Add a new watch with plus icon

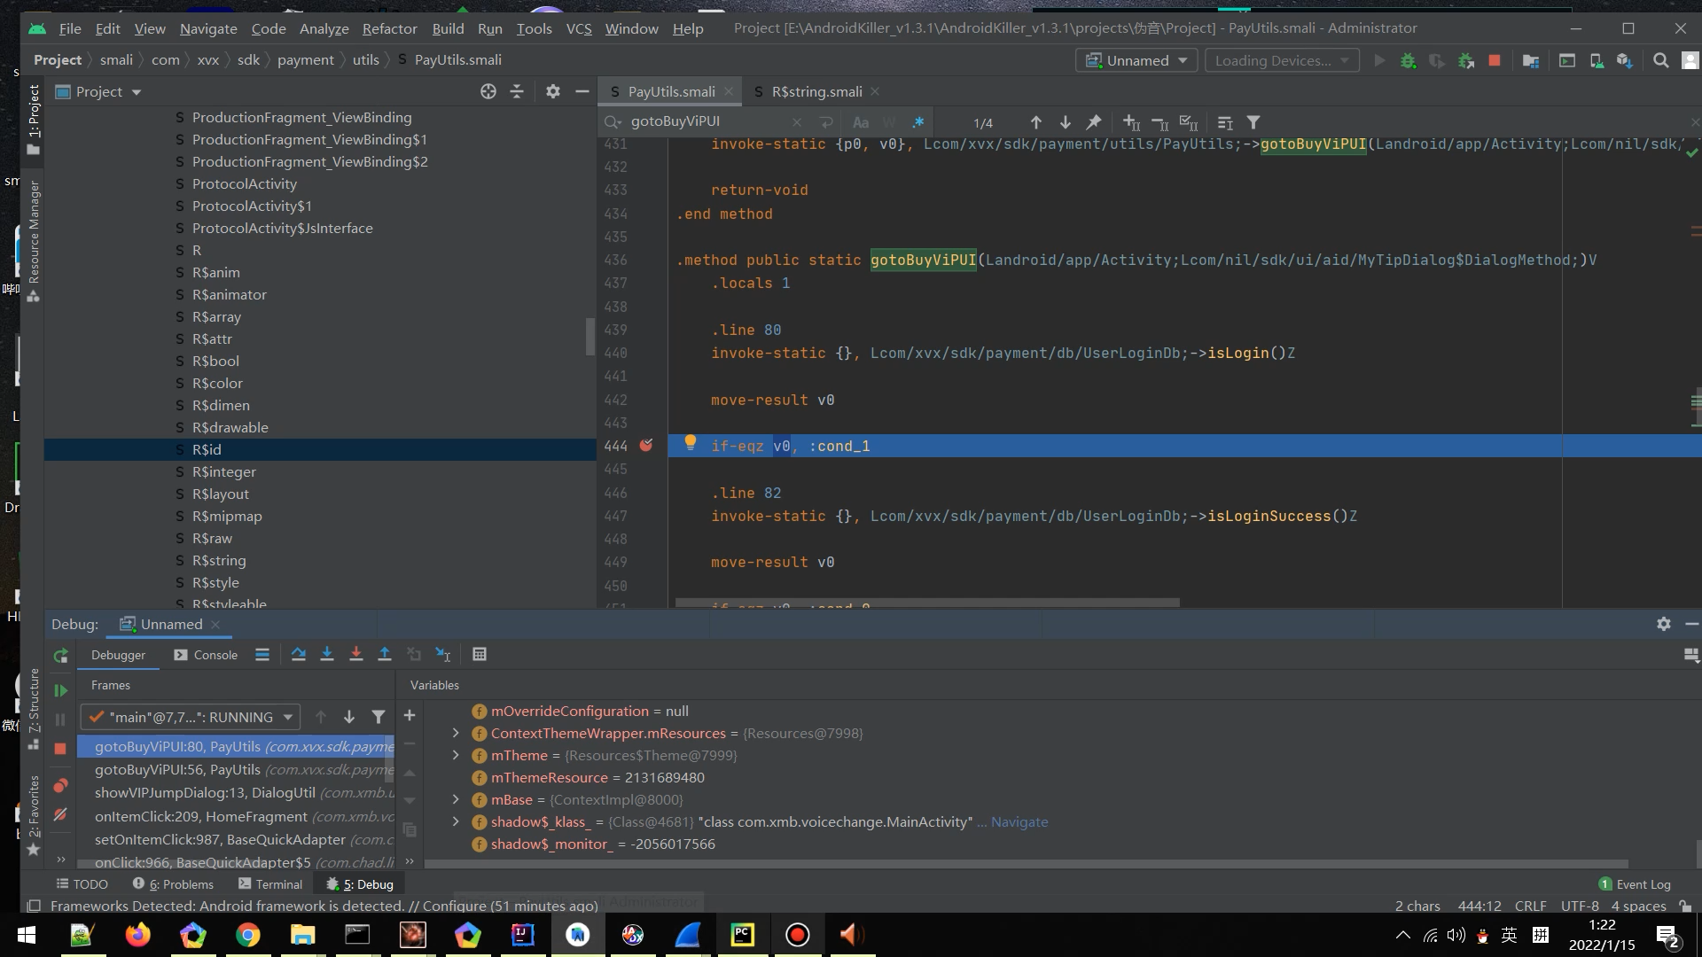[x=410, y=715]
